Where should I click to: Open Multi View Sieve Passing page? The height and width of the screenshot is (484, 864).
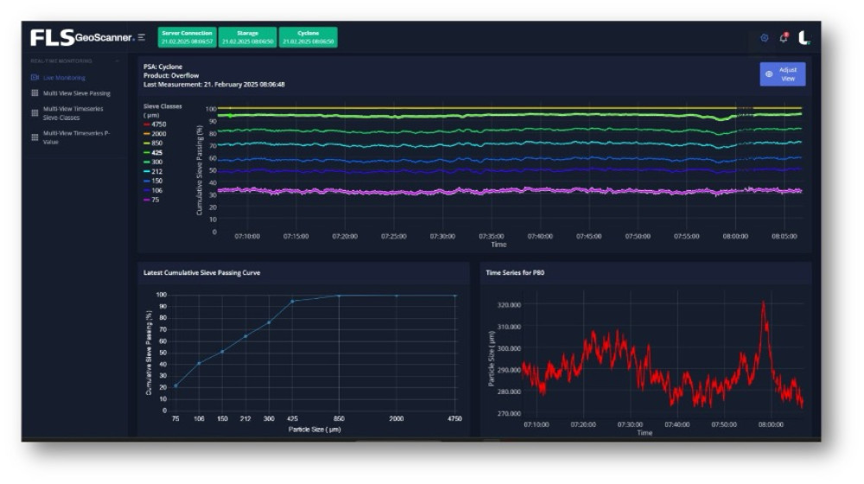pyautogui.click(x=76, y=93)
